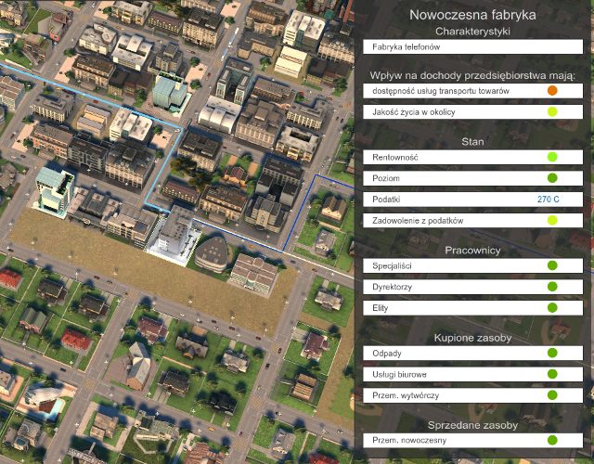This screenshot has width=594, height=464.
Task: Click the Nowoczesna fabryka panel title
Action: click(472, 15)
